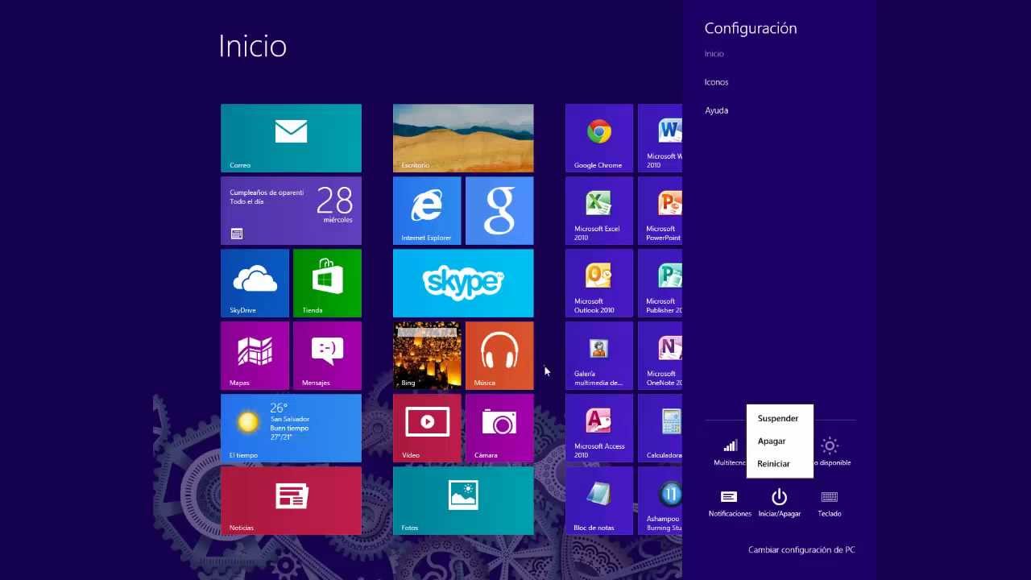Launch Microsoft OneNote tile

pyautogui.click(x=660, y=355)
